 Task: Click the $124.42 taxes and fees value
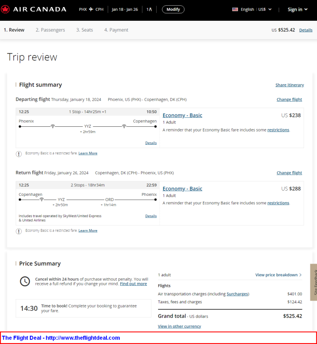pyautogui.click(x=295, y=302)
